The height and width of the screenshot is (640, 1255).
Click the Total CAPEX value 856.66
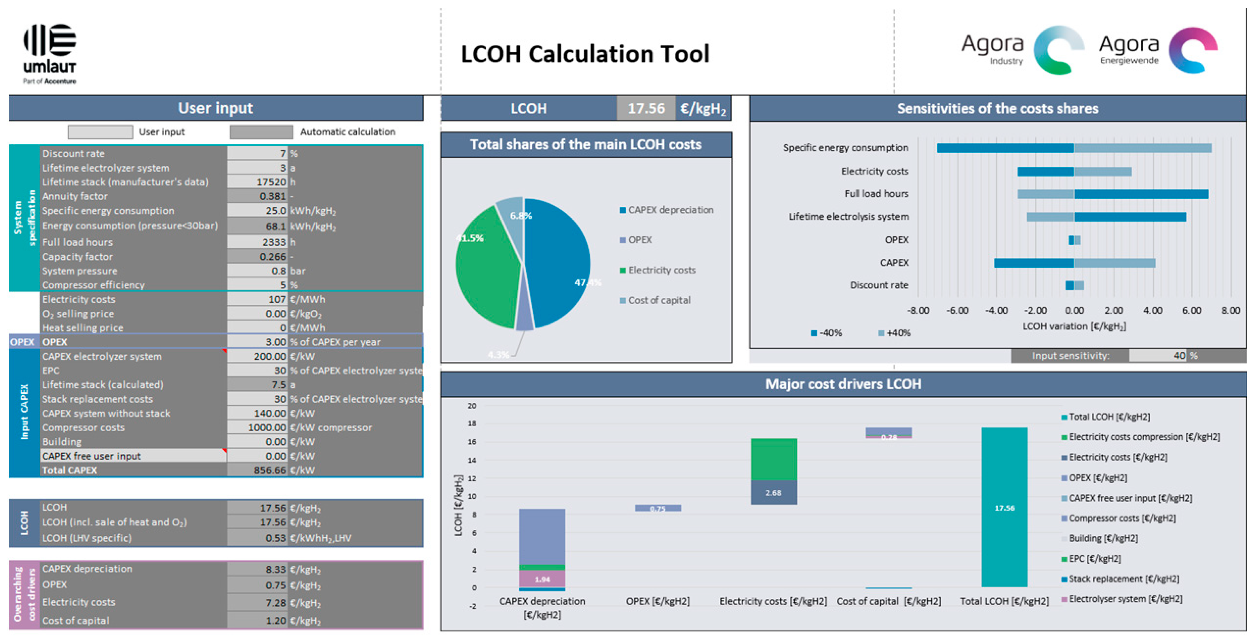(x=257, y=470)
